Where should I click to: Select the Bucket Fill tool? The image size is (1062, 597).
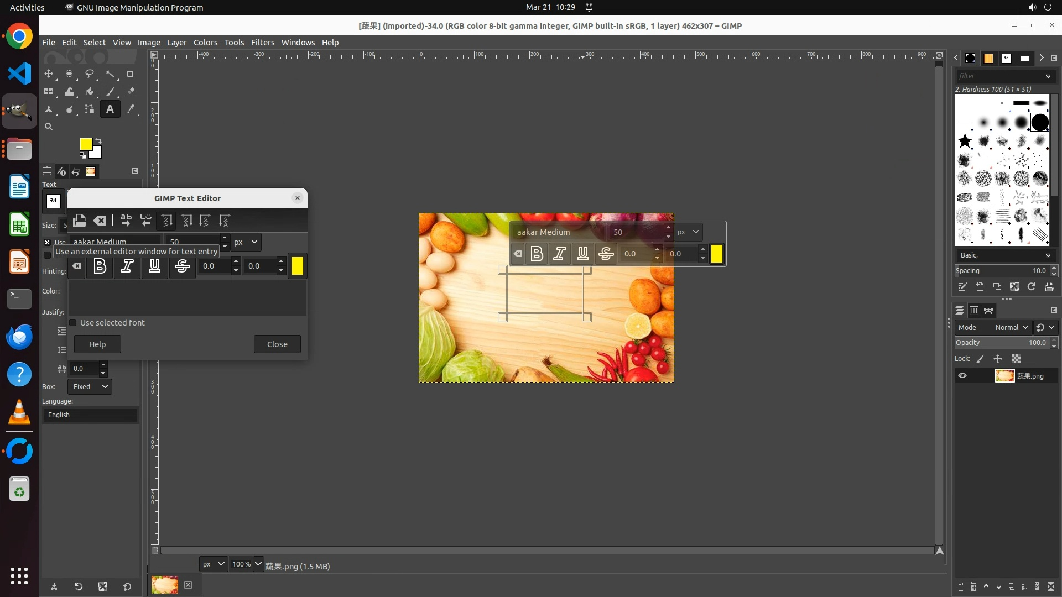[x=90, y=92]
